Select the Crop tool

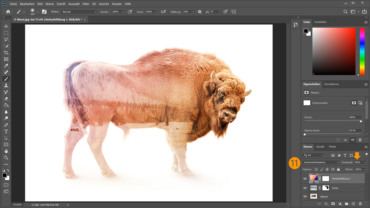pos(6,52)
